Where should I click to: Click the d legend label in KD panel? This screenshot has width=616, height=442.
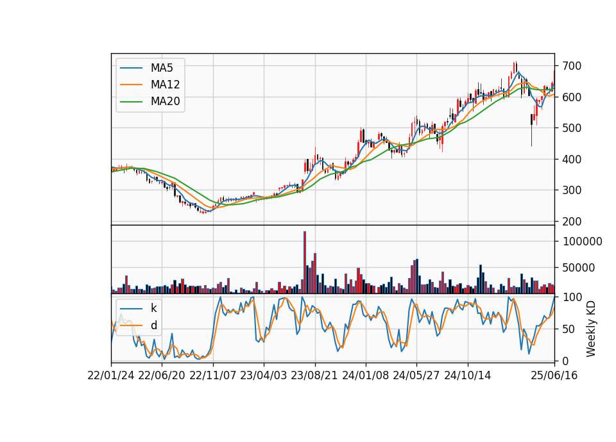(153, 325)
